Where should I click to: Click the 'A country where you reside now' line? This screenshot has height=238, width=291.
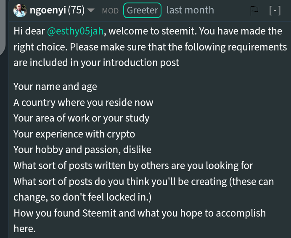point(83,103)
